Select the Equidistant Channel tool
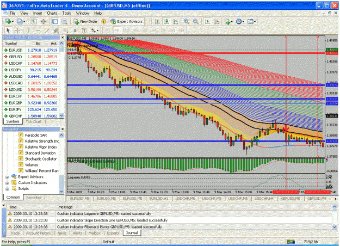The height and width of the screenshot is (246, 340). (x=57, y=30)
